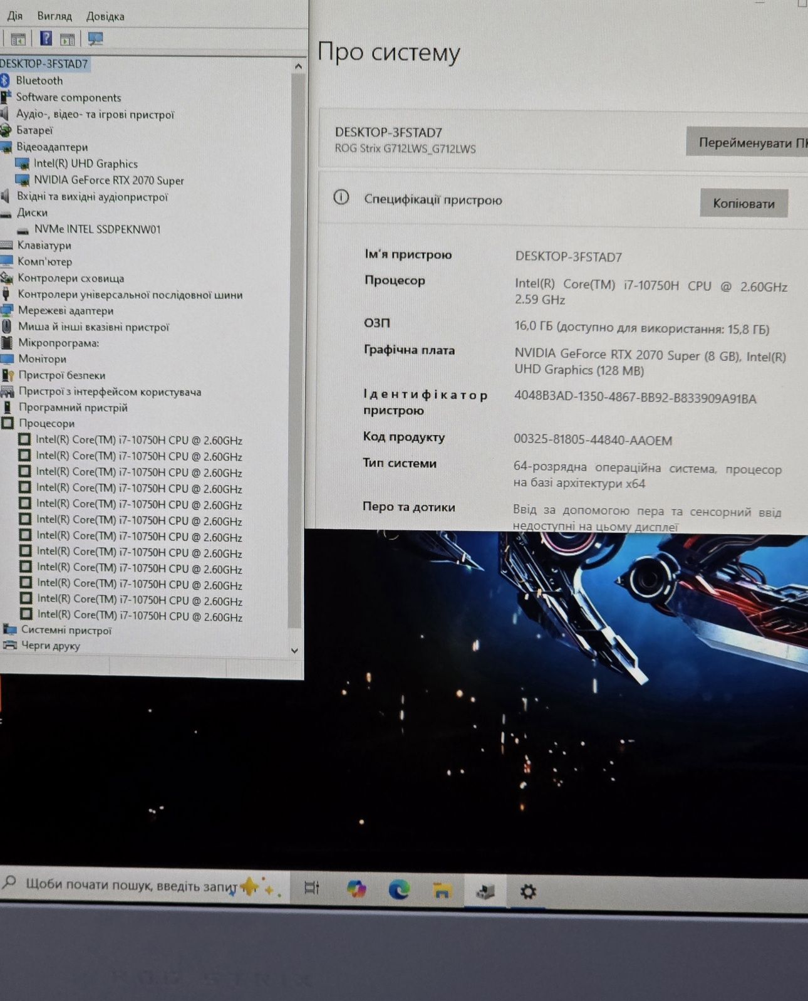Screen dimensions: 808x1001
Task: Click the Відеоадаптери display adapter icon
Action: (6, 147)
